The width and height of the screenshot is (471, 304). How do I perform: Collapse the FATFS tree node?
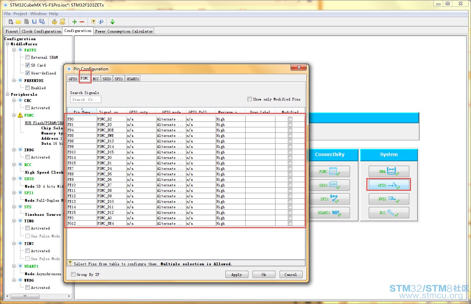pyautogui.click(x=14, y=50)
